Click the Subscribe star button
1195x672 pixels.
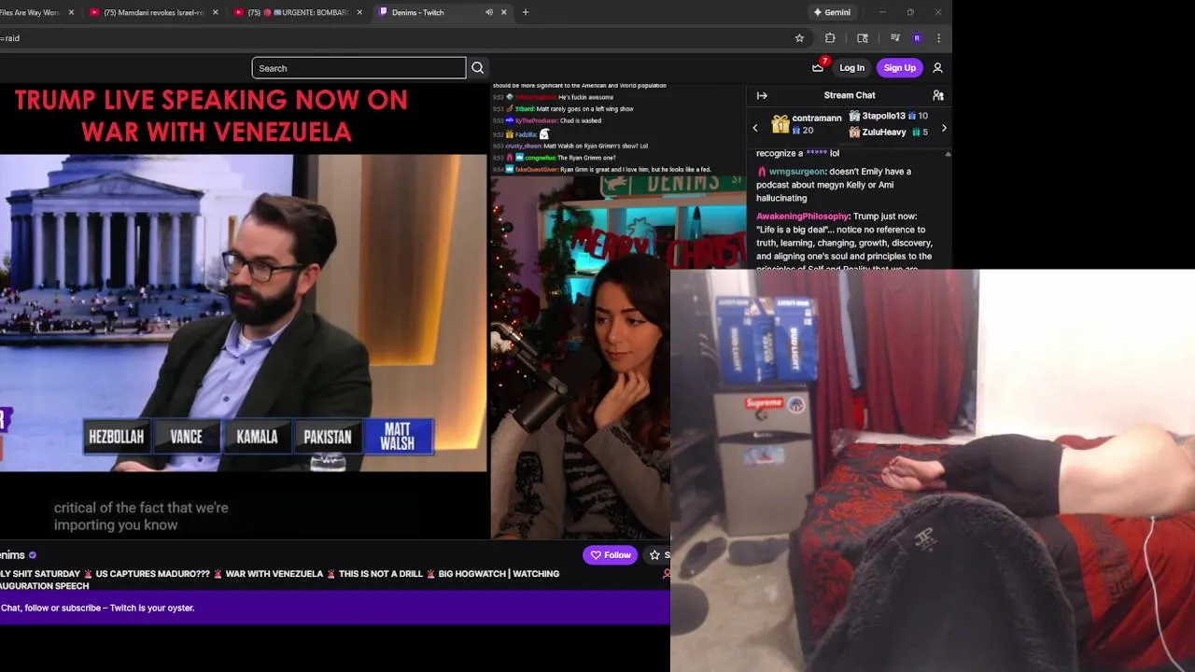coord(656,555)
